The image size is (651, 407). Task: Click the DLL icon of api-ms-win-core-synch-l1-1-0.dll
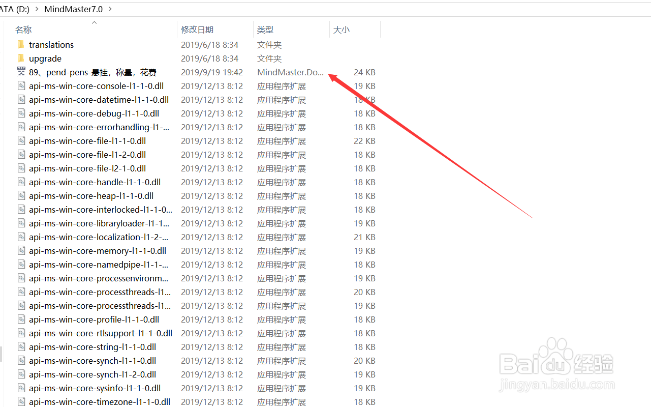click(x=21, y=361)
